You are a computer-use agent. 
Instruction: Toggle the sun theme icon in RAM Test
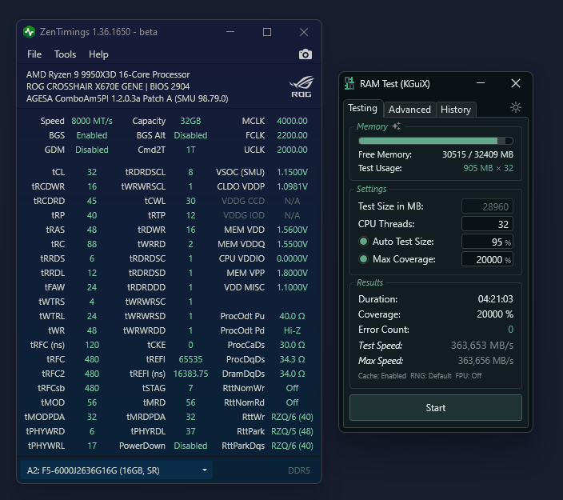(x=516, y=108)
